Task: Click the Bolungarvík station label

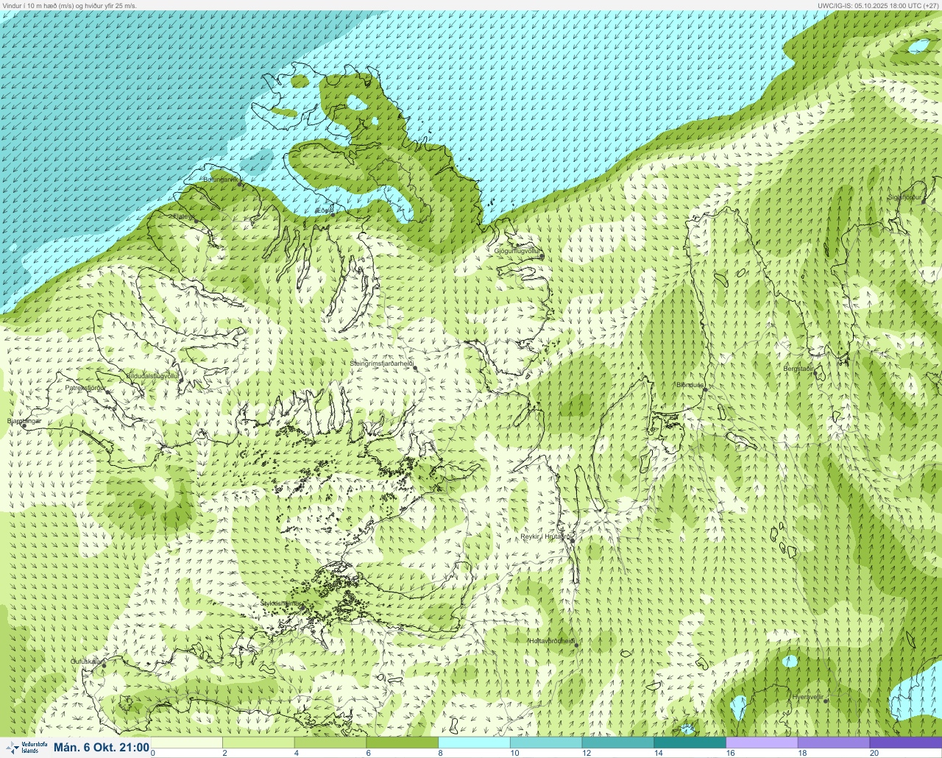Action: (x=220, y=179)
